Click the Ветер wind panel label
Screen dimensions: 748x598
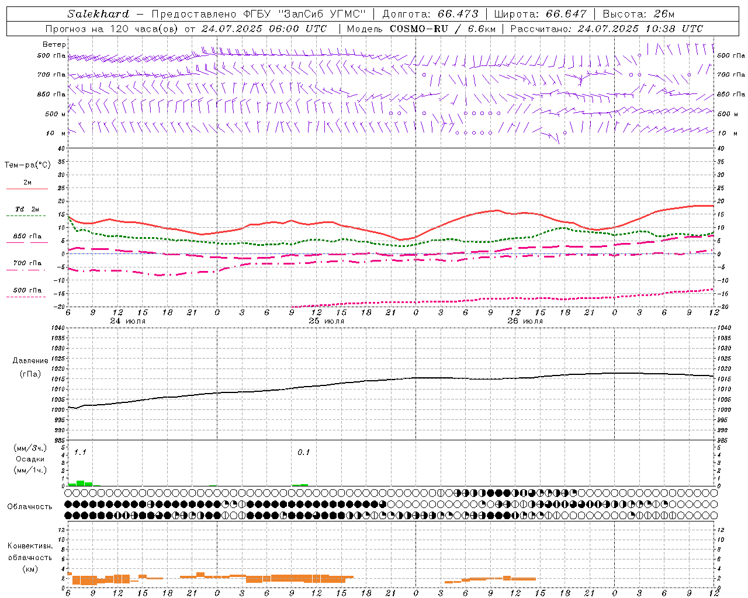(x=54, y=44)
